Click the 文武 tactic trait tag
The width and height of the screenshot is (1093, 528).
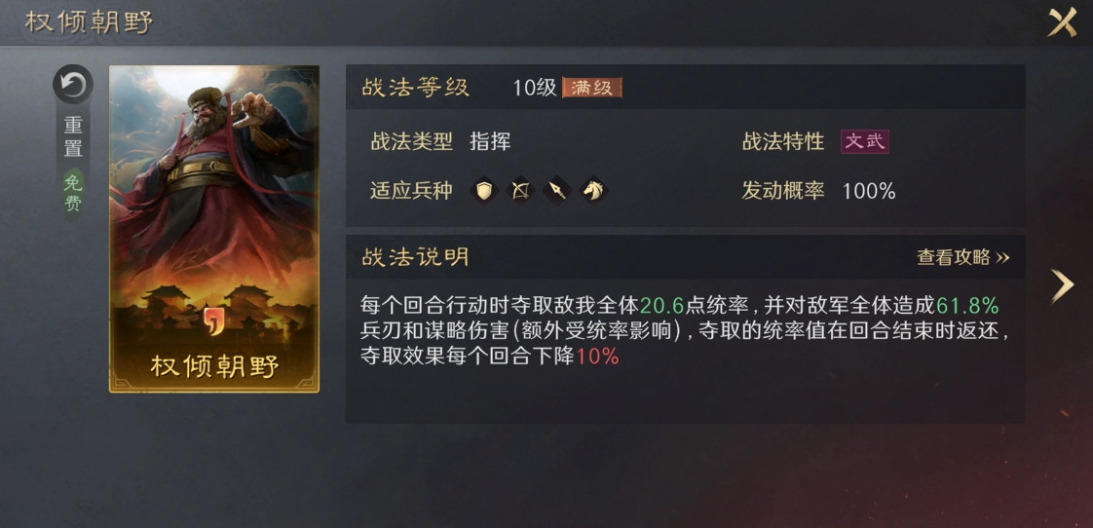864,141
